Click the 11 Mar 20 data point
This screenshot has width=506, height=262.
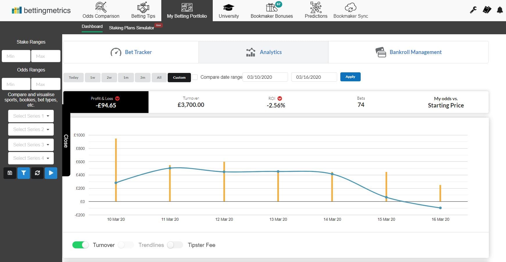click(170, 168)
